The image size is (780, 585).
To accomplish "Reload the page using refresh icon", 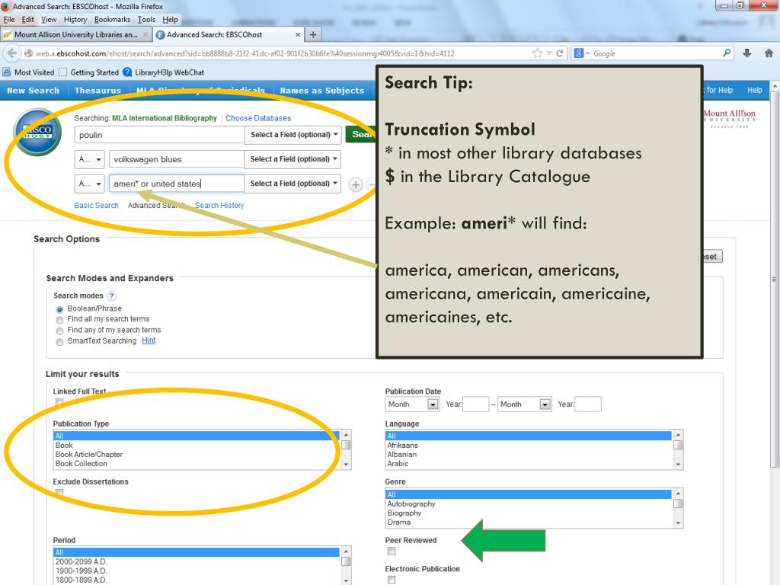I will click(560, 53).
